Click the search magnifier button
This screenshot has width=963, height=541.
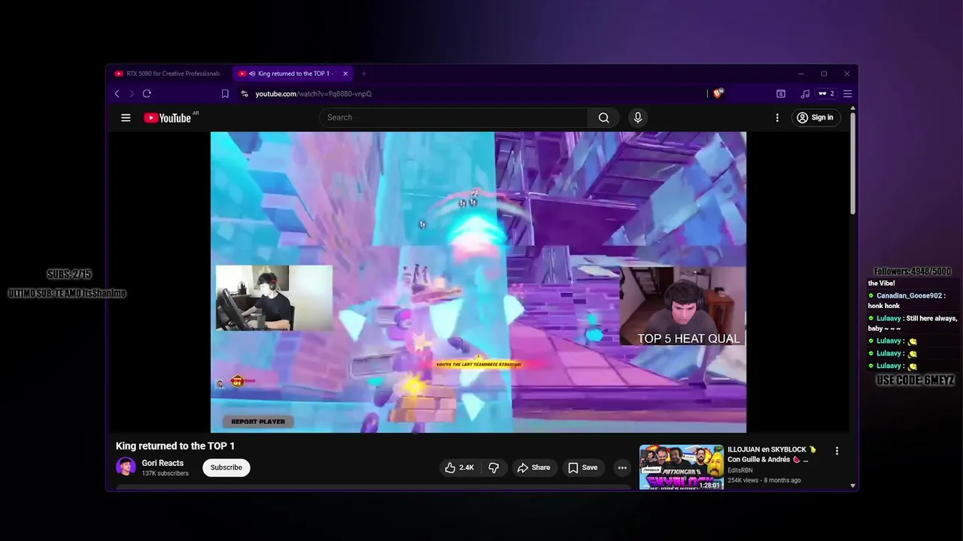[603, 117]
